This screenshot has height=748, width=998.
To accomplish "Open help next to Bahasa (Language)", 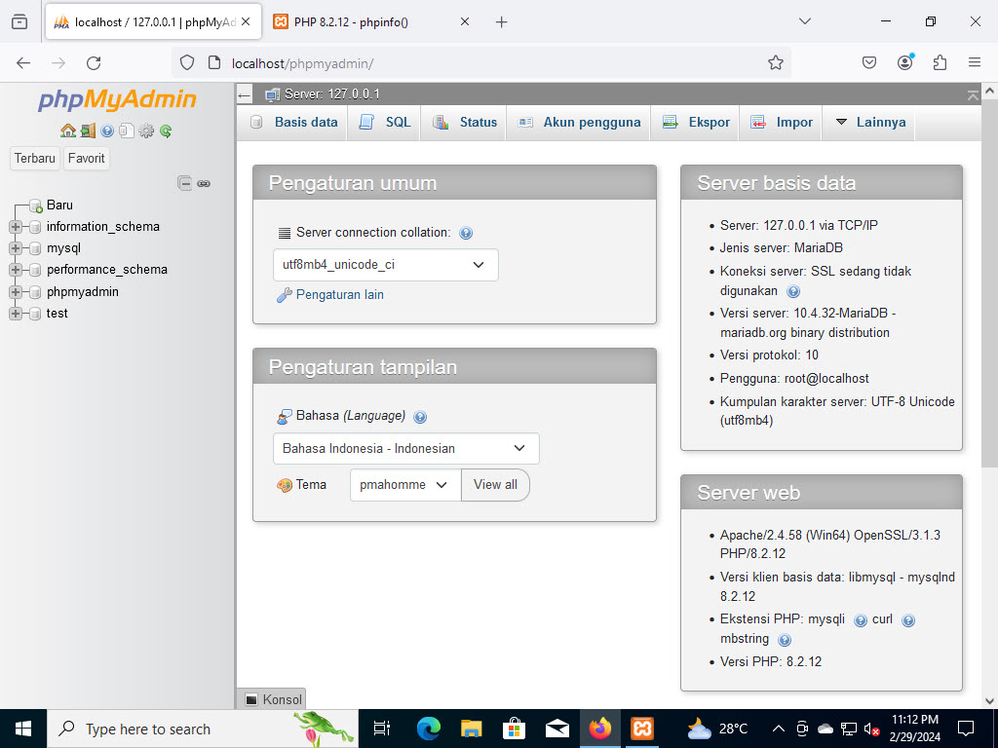I will coord(420,417).
